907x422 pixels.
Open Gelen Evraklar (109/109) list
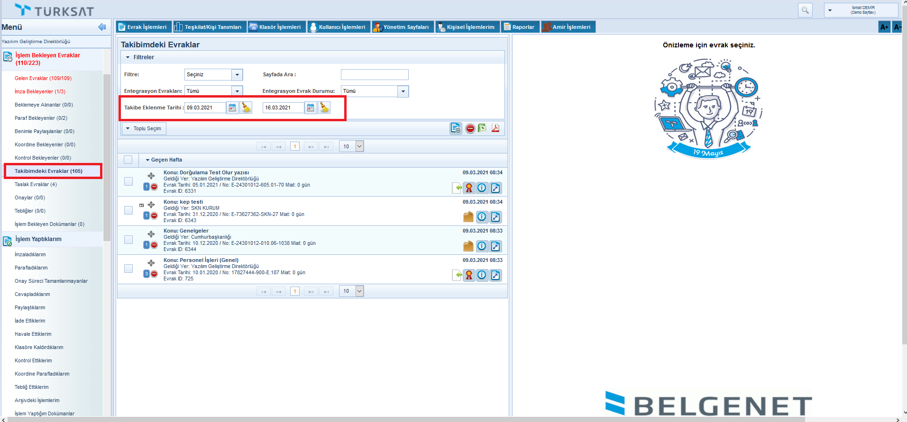(43, 78)
